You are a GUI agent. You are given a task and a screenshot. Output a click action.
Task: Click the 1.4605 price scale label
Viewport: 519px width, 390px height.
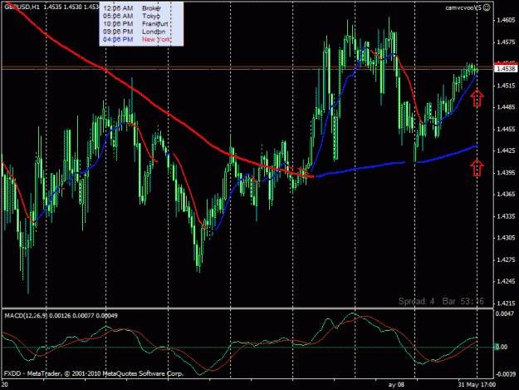point(506,20)
